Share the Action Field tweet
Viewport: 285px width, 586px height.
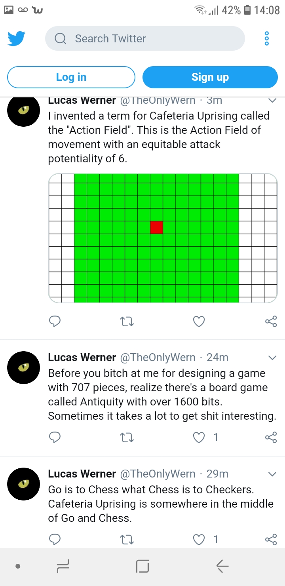point(271,322)
